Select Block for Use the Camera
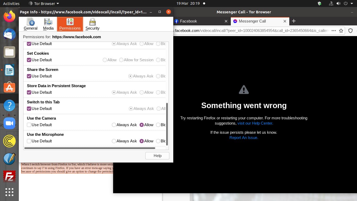Image resolution: width=357 pixels, height=201 pixels. 158,125
